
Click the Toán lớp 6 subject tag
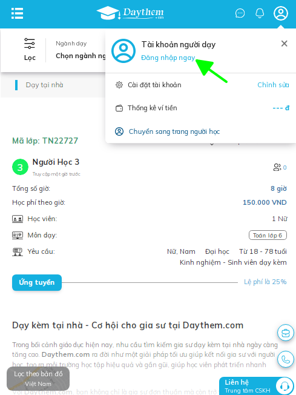tap(268, 235)
